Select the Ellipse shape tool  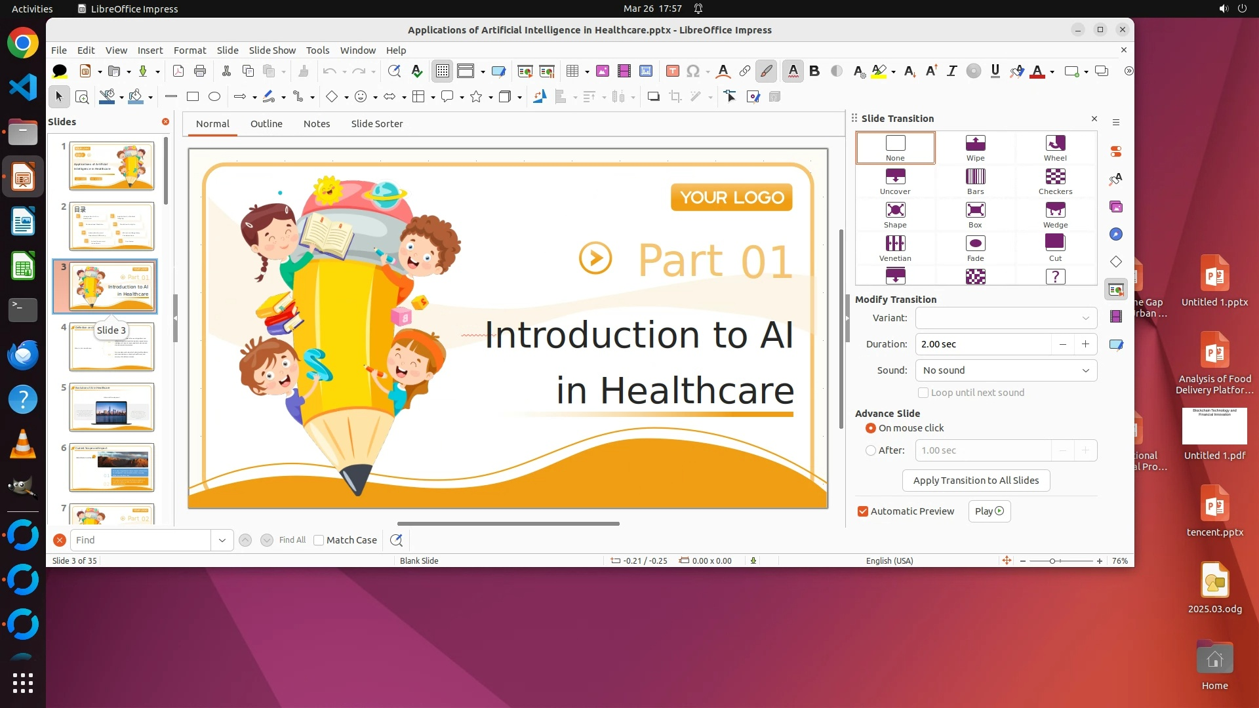[214, 96]
